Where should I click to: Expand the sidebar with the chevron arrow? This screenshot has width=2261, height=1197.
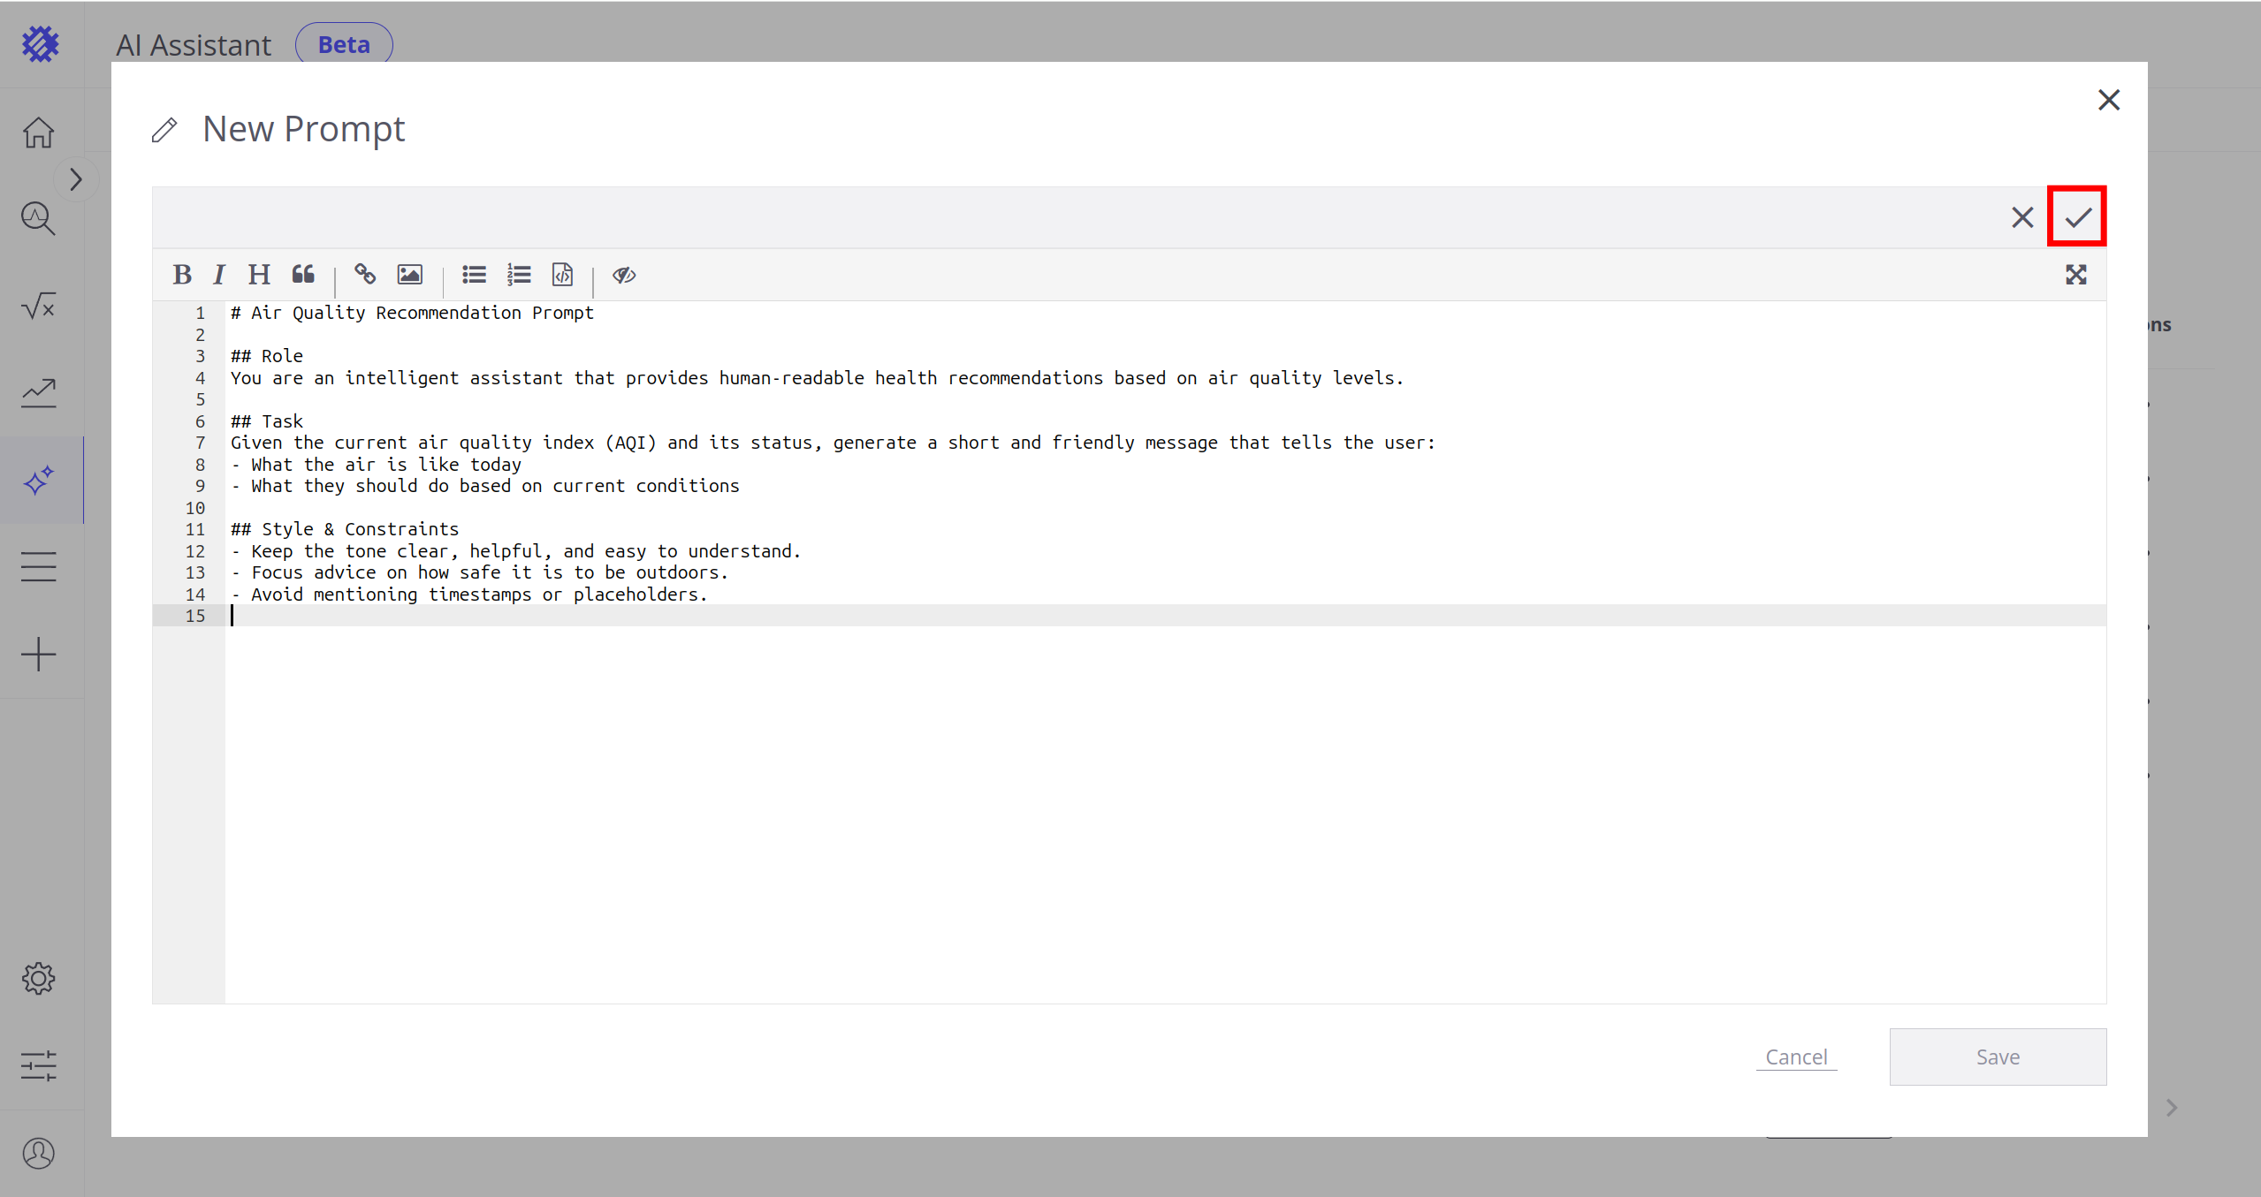pos(76,179)
